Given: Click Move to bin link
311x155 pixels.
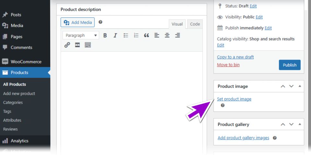Looking at the screenshot, I should (228, 65).
